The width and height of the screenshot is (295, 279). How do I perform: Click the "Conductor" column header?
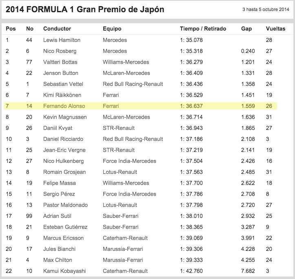57,29
